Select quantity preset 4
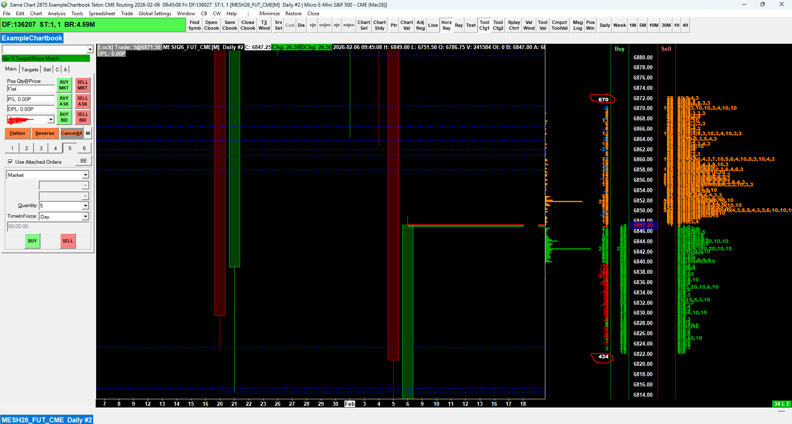 pos(55,148)
